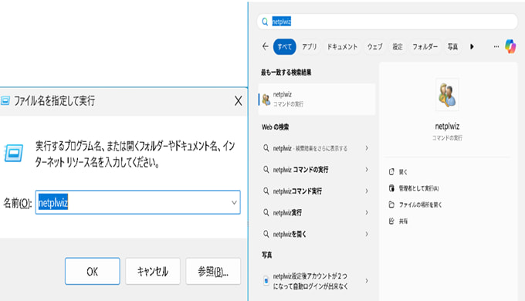Screen dimensions: 525x301
Task: Expand chevron for netplwizコマンド実行
Action: pos(367,191)
